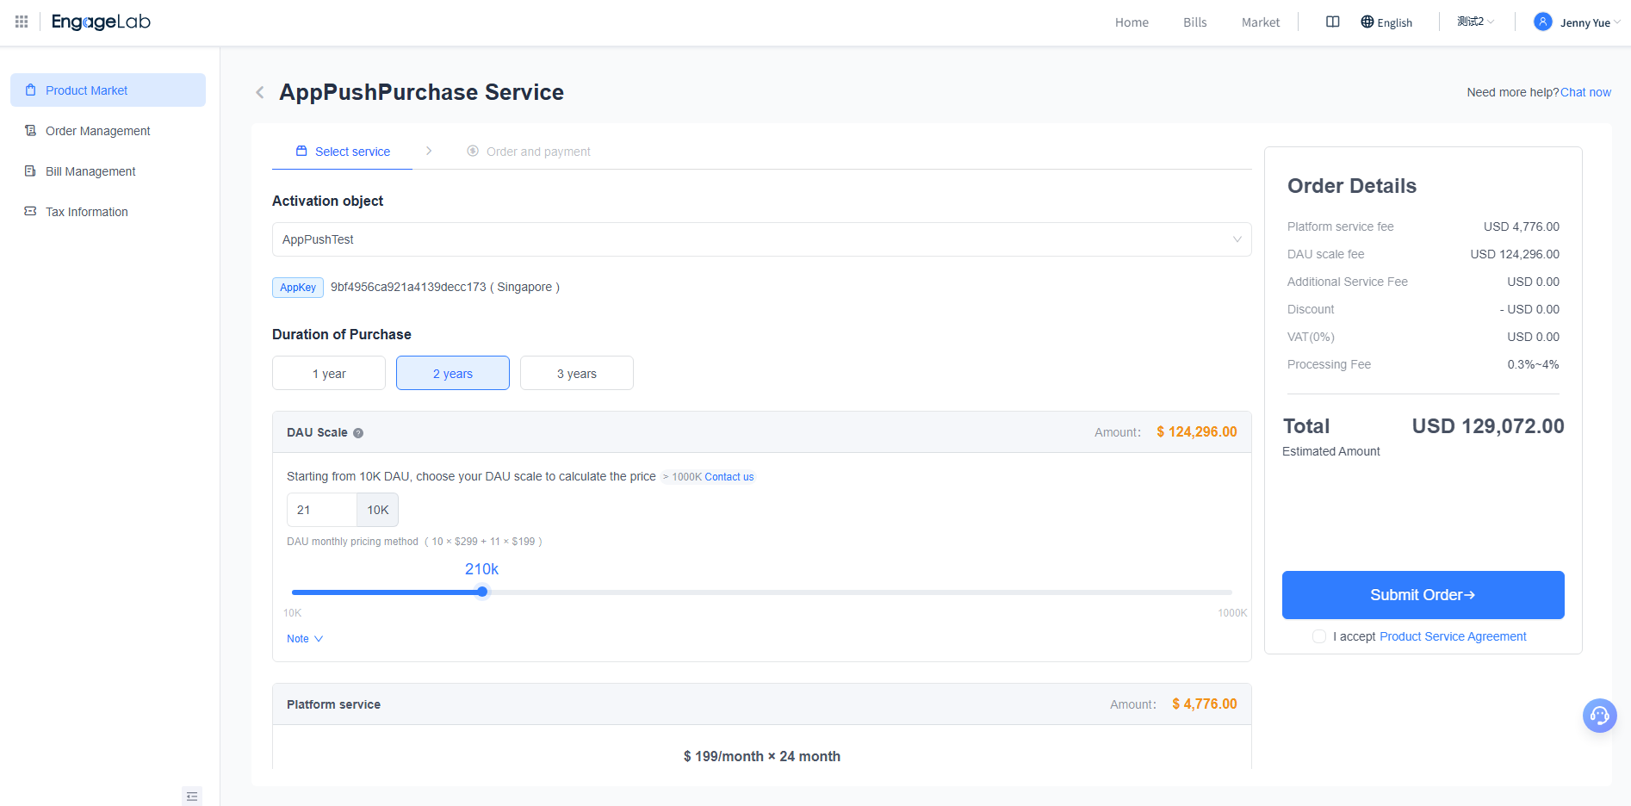The width and height of the screenshot is (1631, 806).
Task: Click the 10K unit addon box
Action: pos(378,510)
